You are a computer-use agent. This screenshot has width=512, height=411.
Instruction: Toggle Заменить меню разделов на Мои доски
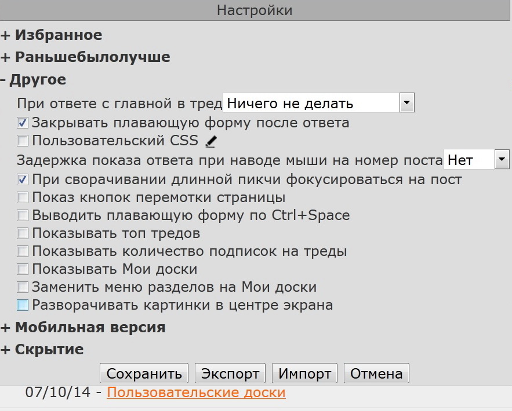click(23, 287)
